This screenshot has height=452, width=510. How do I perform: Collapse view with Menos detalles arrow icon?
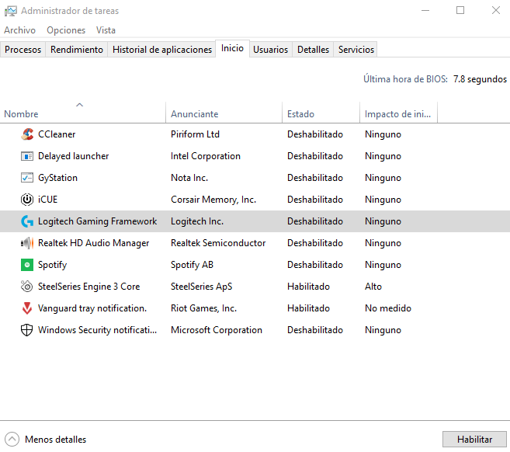(x=12, y=440)
